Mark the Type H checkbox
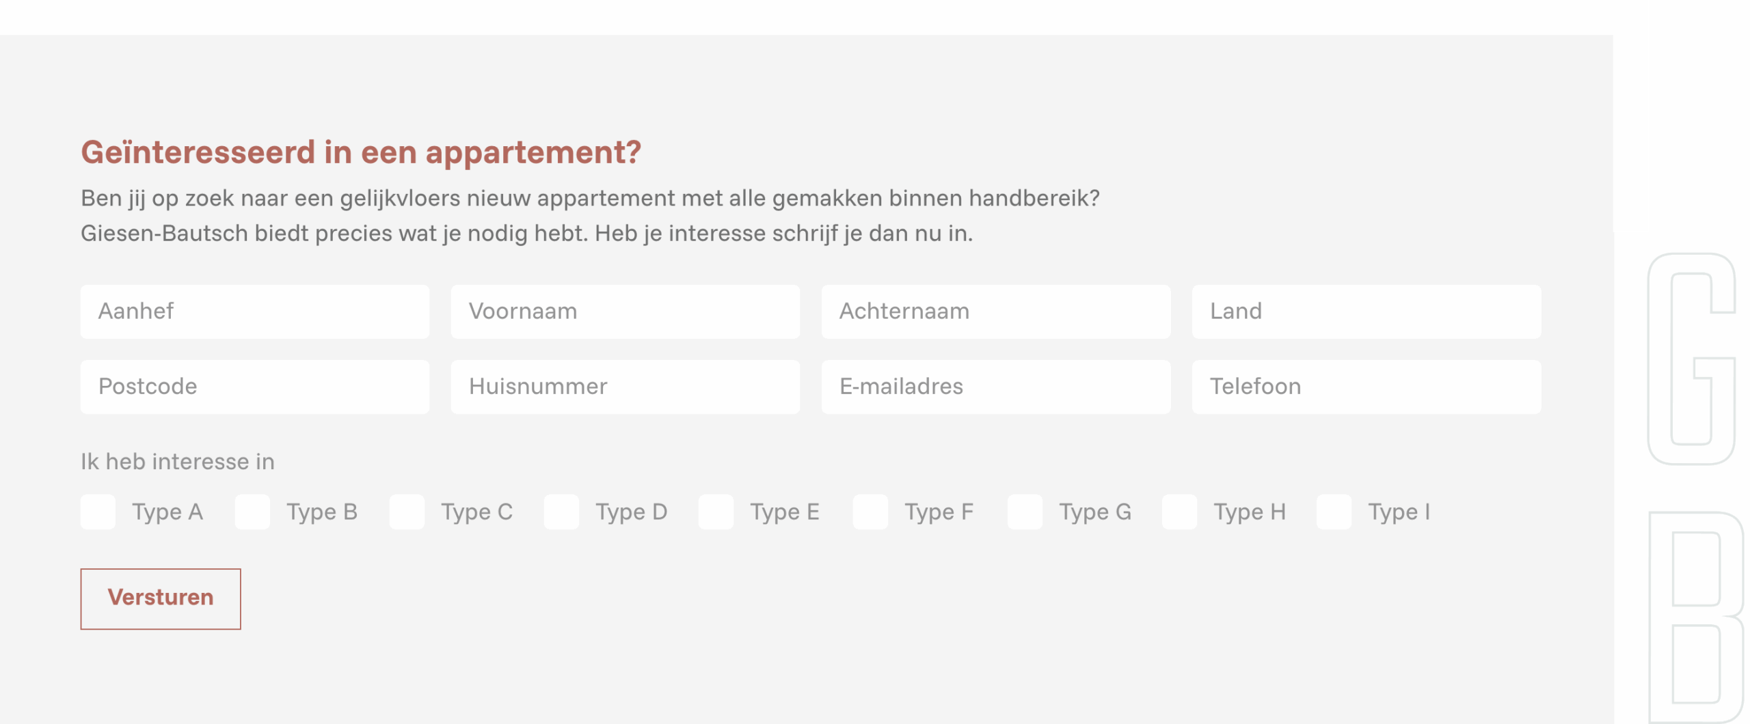Screen dimensions: 1750x724 [1179, 512]
